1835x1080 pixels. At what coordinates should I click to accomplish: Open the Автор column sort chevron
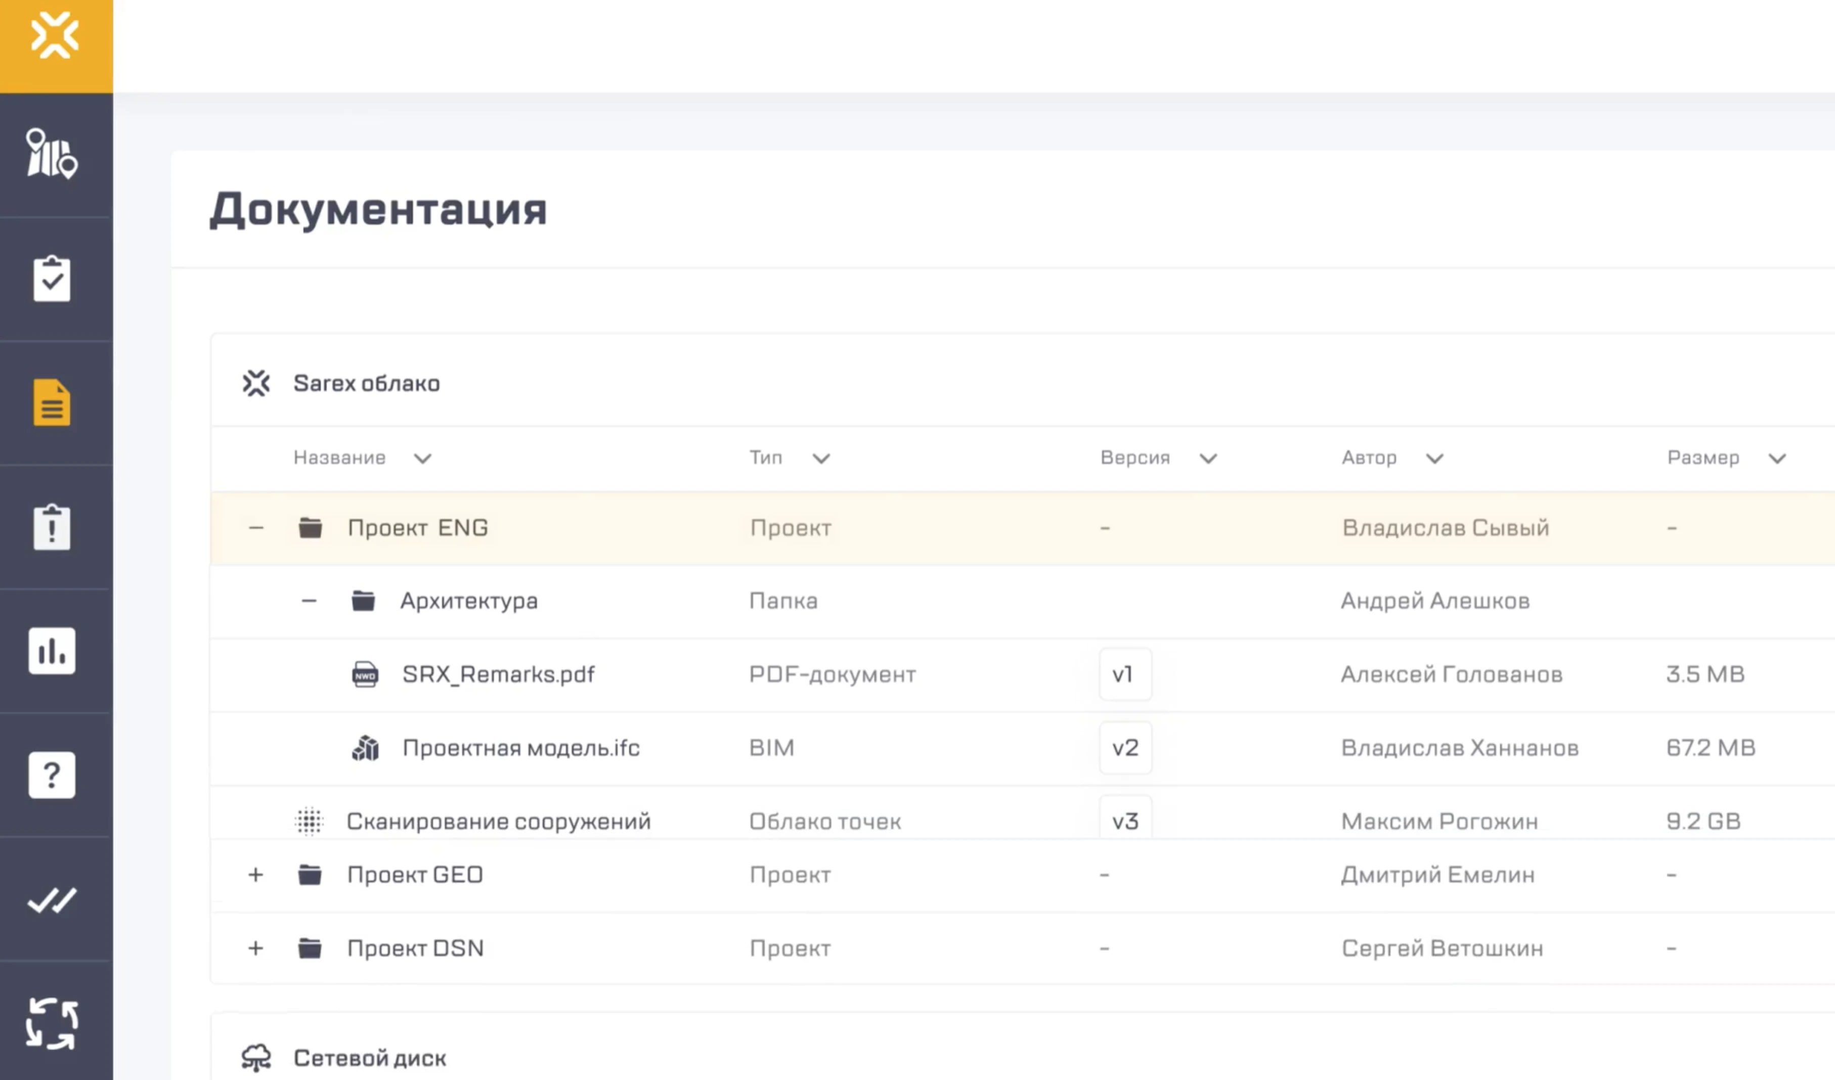(x=1434, y=459)
